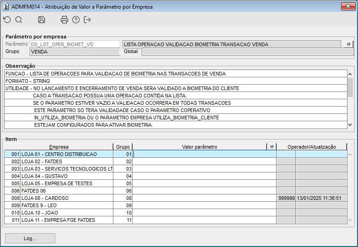Image resolution: width=358 pixels, height=247 pixels.
Task: Select row LOJA 04 - GUSTAVO
Action: pyautogui.click(x=176, y=176)
